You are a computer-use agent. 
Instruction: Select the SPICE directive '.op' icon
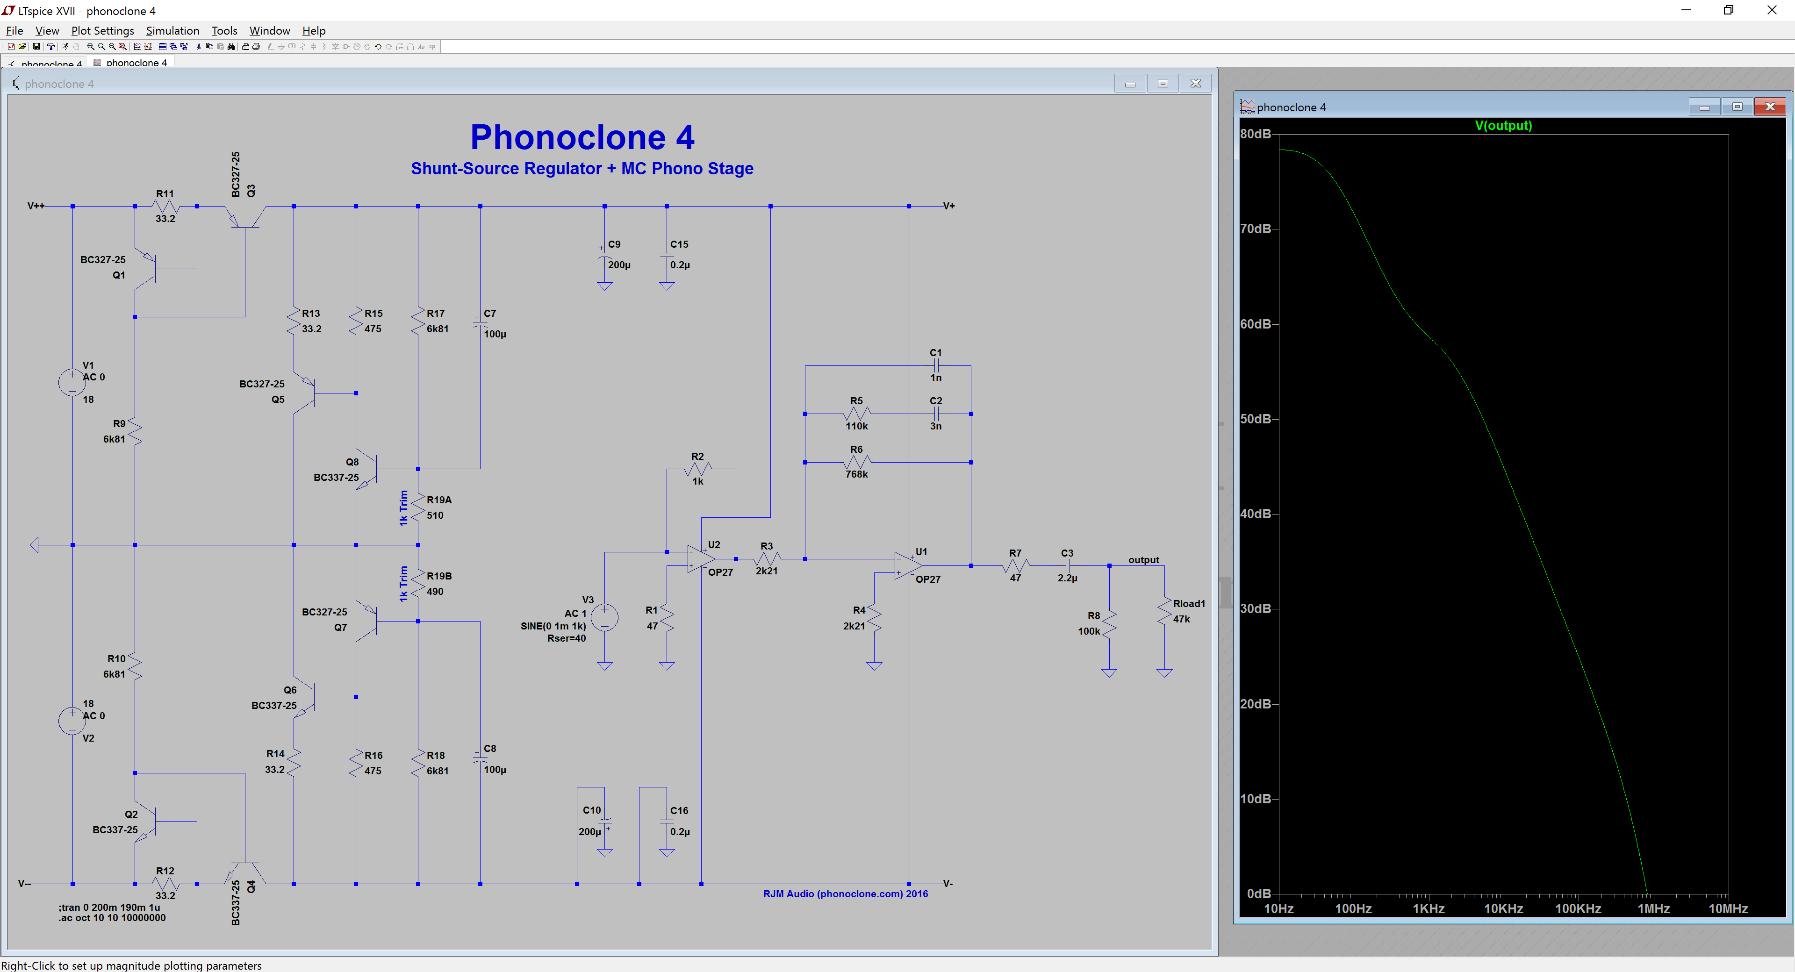coord(432,47)
